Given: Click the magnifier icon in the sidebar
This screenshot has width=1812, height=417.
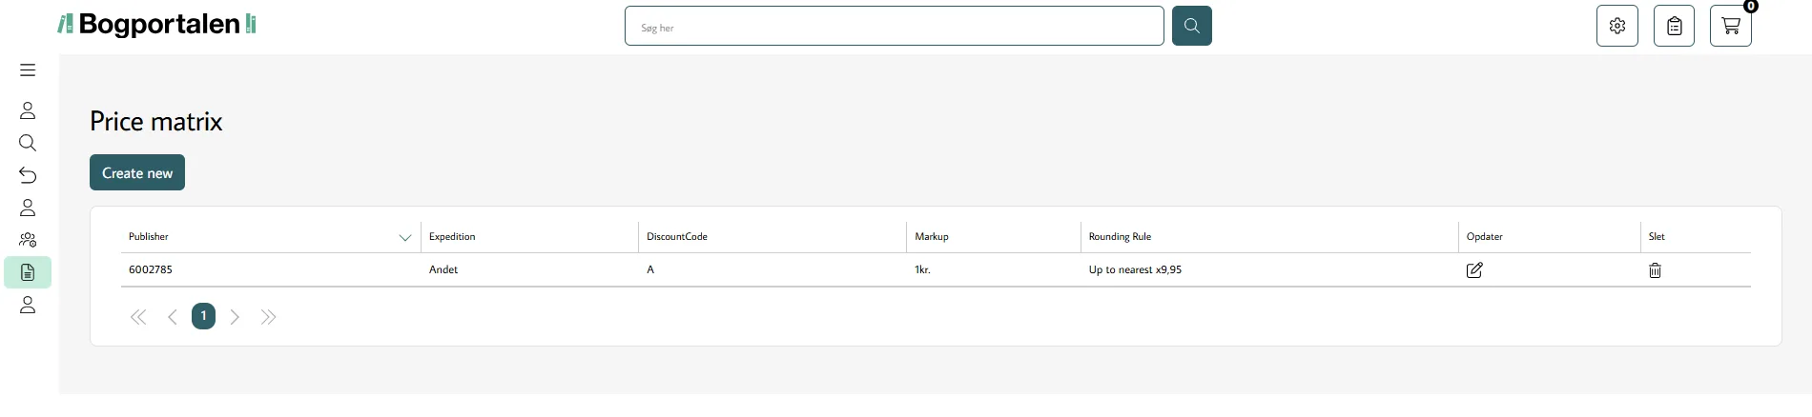Looking at the screenshot, I should [28, 143].
